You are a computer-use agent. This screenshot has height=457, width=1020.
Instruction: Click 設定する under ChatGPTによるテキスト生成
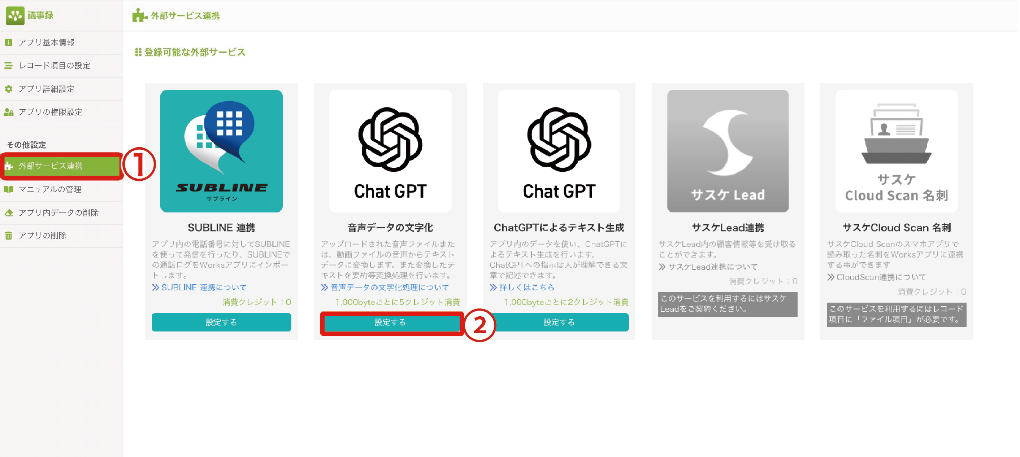pyautogui.click(x=559, y=322)
